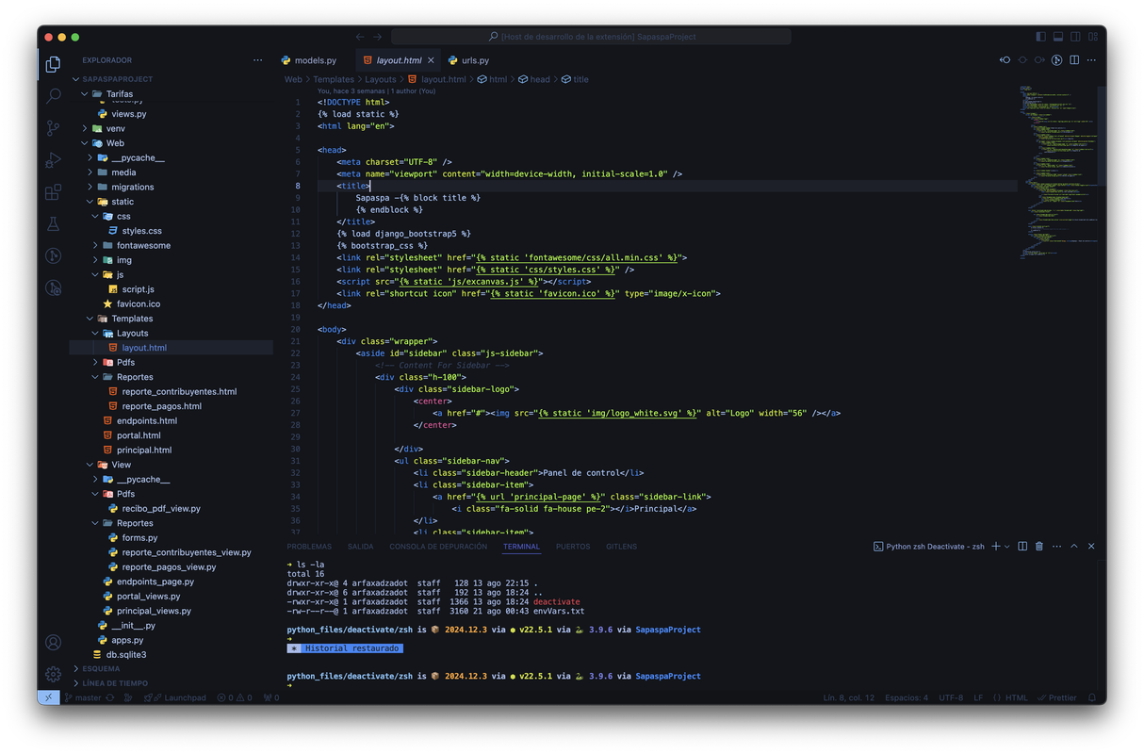Toggle primary sidebar visibility
1144x754 pixels.
[x=1040, y=37]
